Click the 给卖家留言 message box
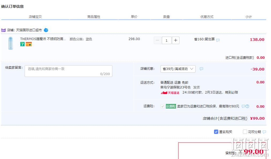The width and height of the screenshot is (271, 159). click(x=68, y=71)
